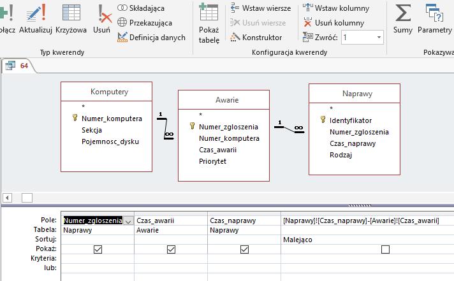Select the asterisk in Komputery table
Image resolution: width=454 pixels, height=281 pixels.
[x=84, y=107]
